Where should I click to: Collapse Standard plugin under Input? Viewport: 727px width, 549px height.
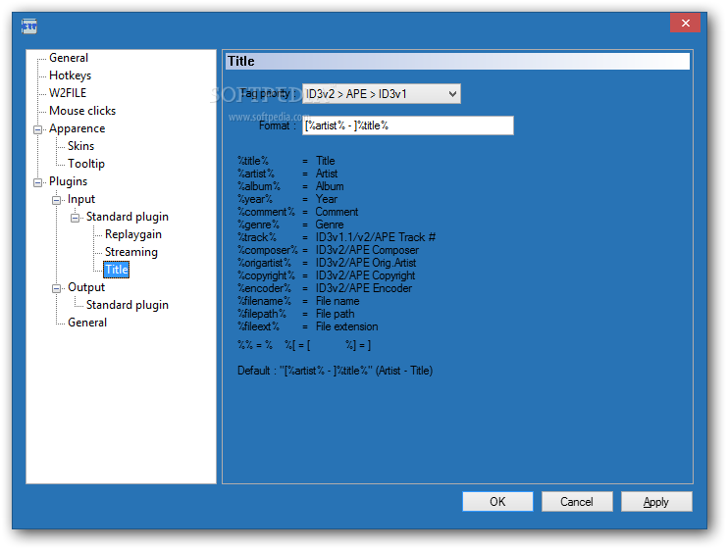[76, 218]
